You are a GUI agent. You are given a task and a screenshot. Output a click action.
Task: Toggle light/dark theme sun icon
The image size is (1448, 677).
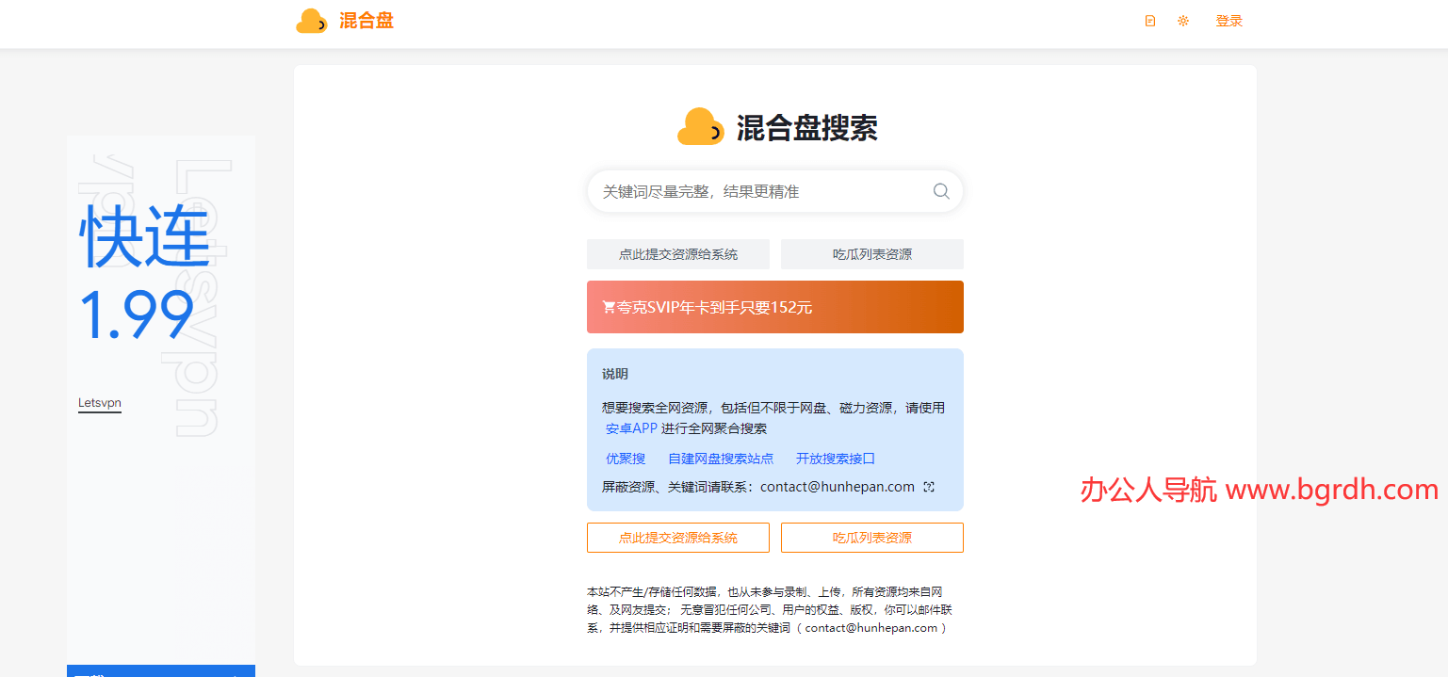(1182, 21)
